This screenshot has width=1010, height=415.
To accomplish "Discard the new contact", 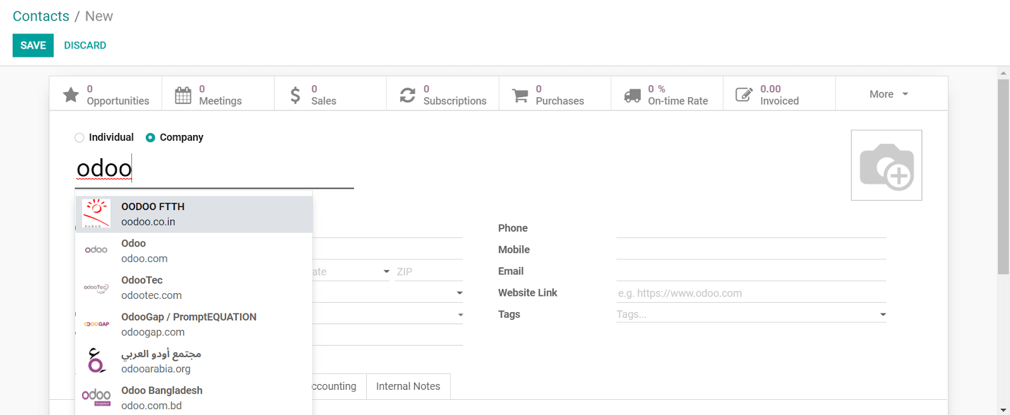I will click(85, 45).
